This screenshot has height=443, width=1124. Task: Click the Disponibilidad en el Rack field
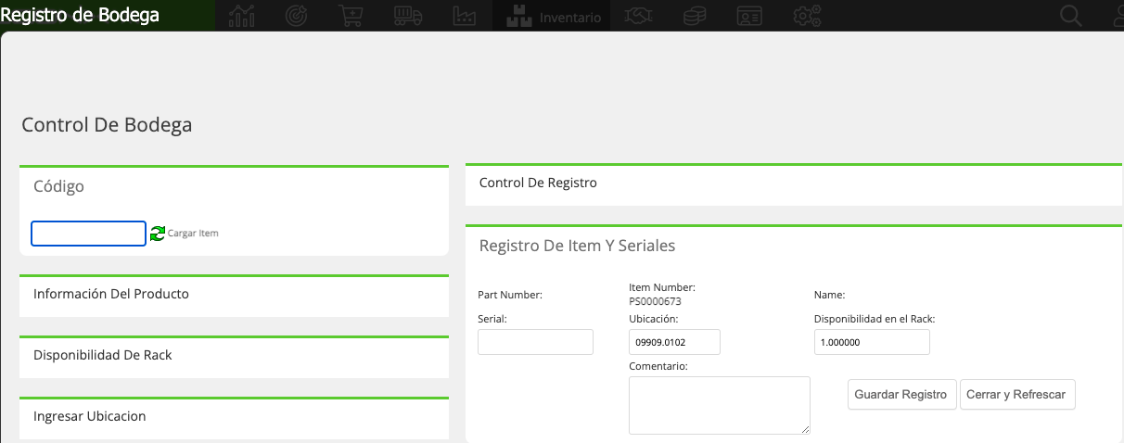pos(872,342)
